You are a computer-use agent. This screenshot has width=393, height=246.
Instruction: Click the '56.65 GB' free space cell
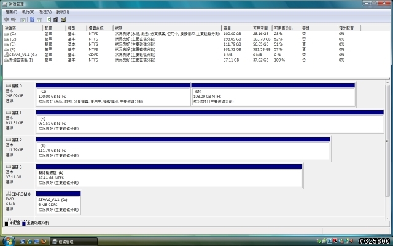pyautogui.click(x=260, y=44)
